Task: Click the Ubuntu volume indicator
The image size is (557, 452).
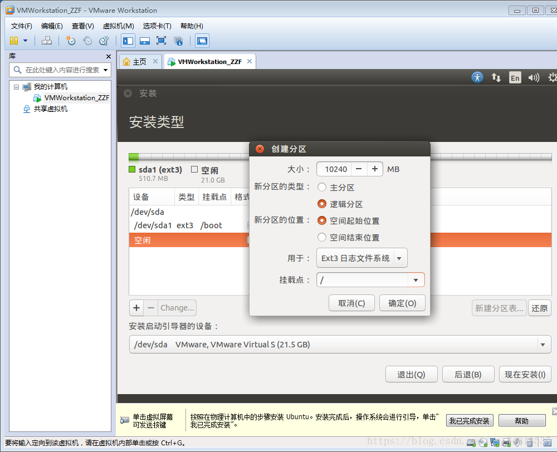Action: (534, 77)
